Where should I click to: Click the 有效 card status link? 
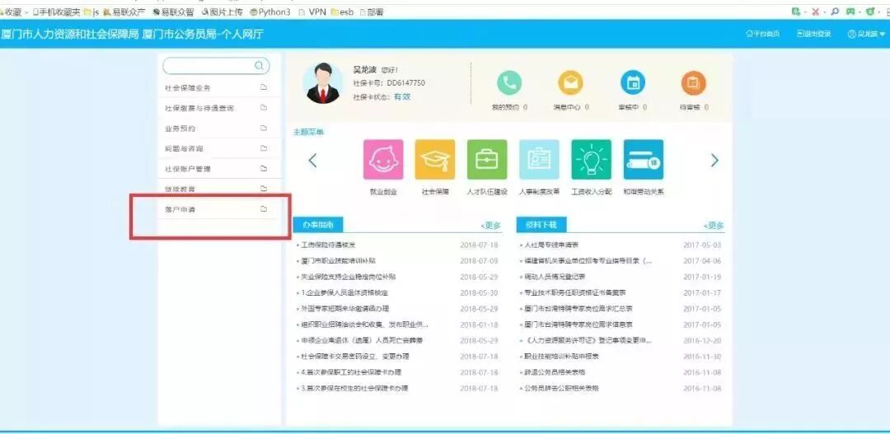tap(402, 96)
